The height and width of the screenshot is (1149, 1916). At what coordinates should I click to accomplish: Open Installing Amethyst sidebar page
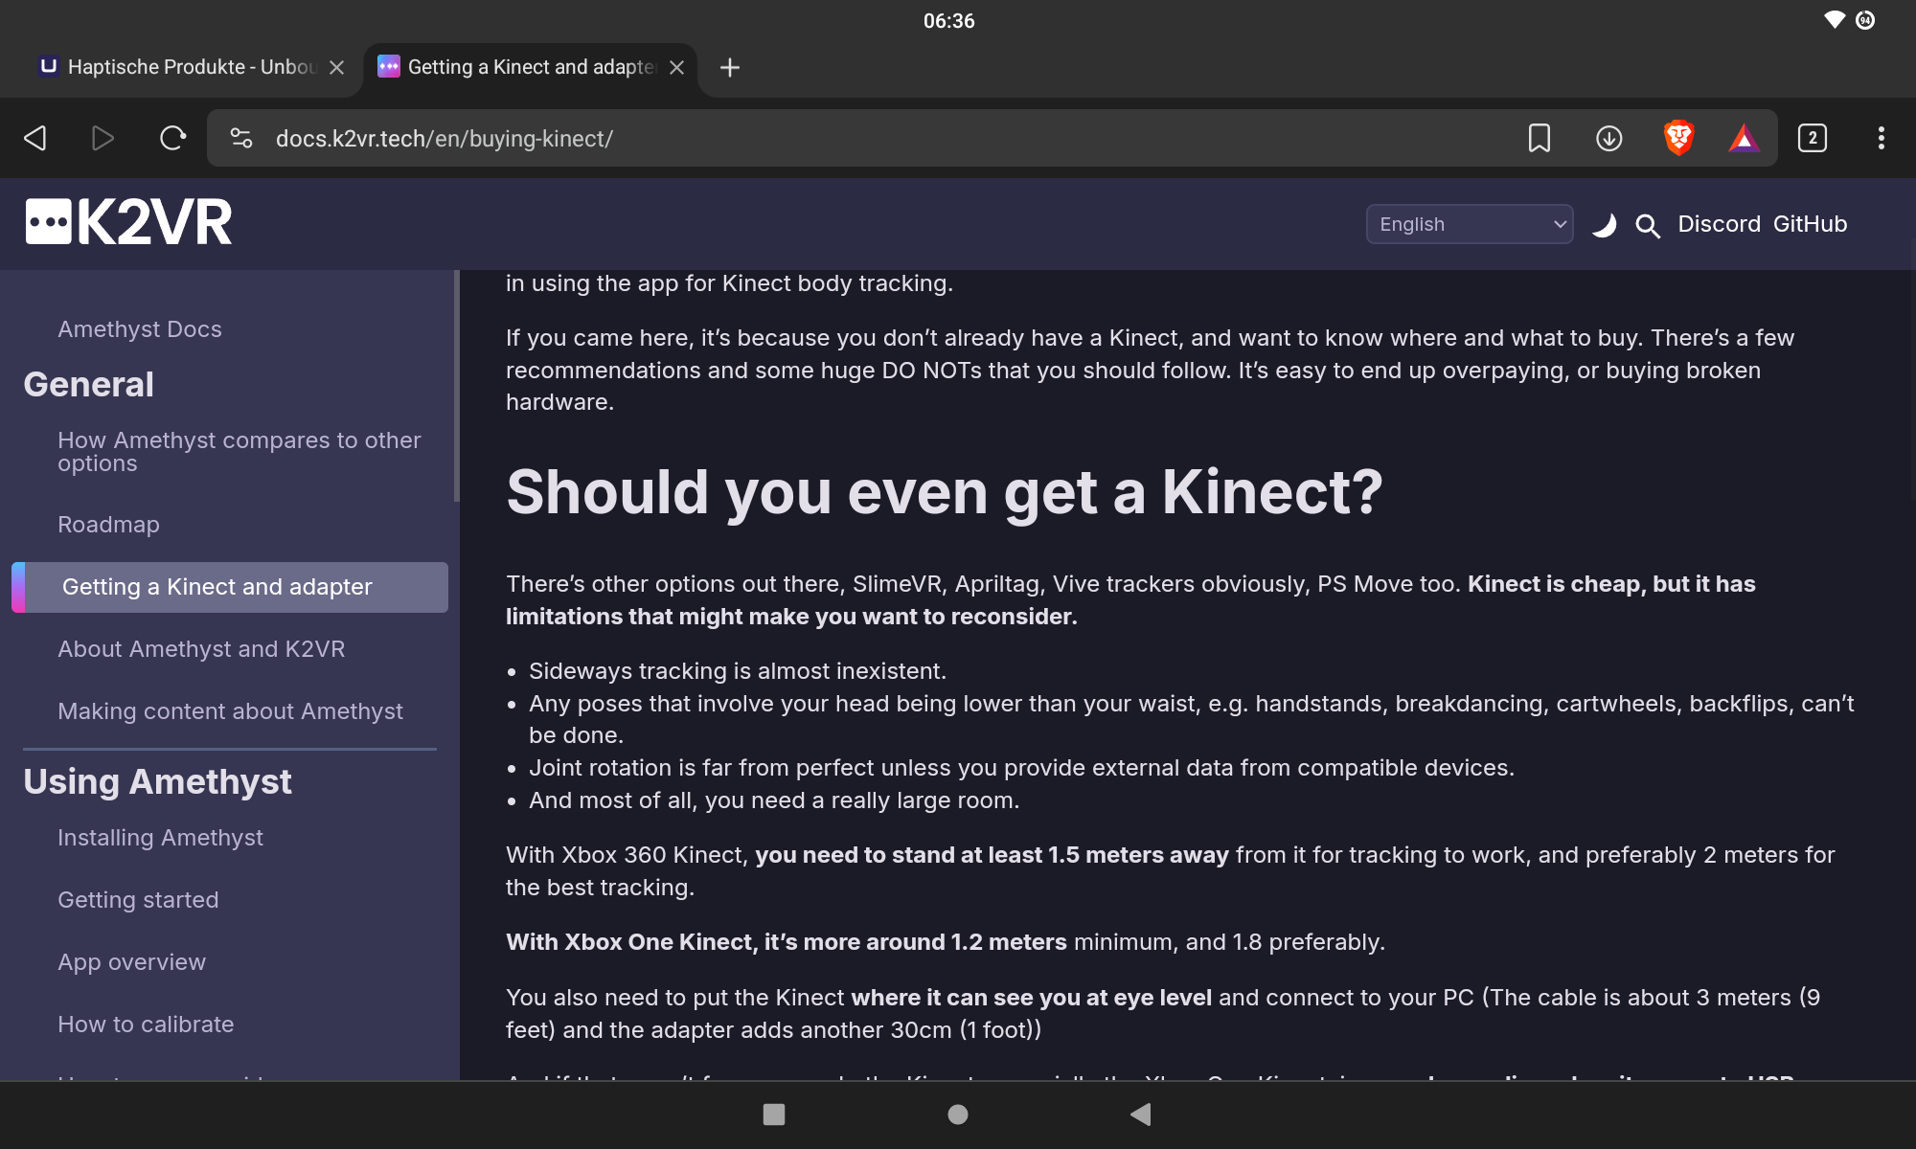tap(160, 838)
